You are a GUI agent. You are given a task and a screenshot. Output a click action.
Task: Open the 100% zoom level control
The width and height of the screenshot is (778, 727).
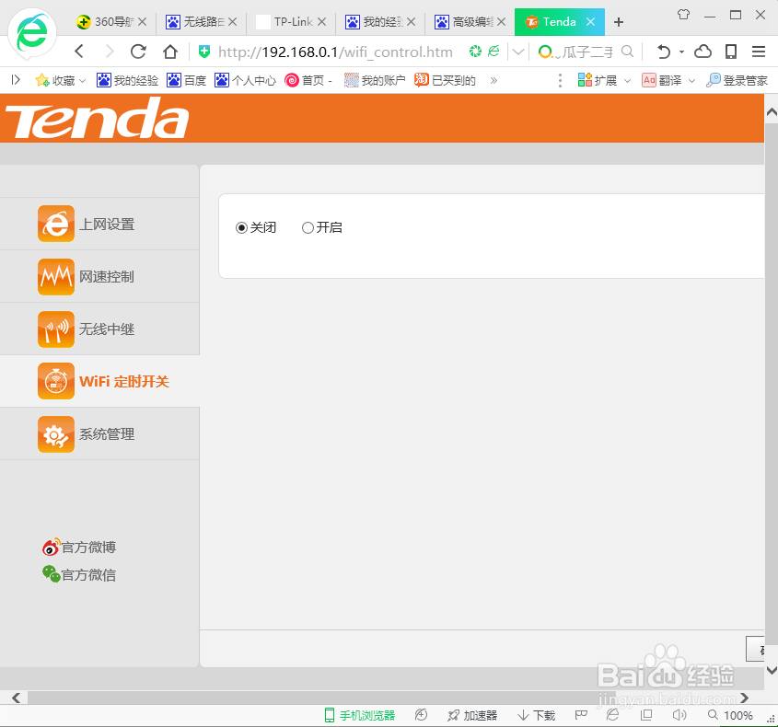(737, 715)
